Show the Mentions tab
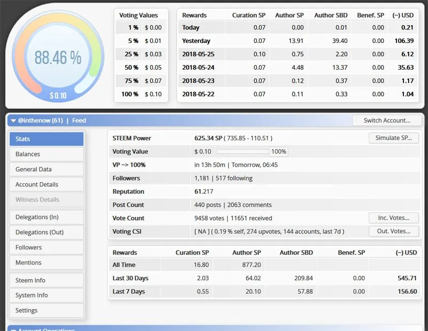The height and width of the screenshot is (331, 428). pyautogui.click(x=47, y=262)
